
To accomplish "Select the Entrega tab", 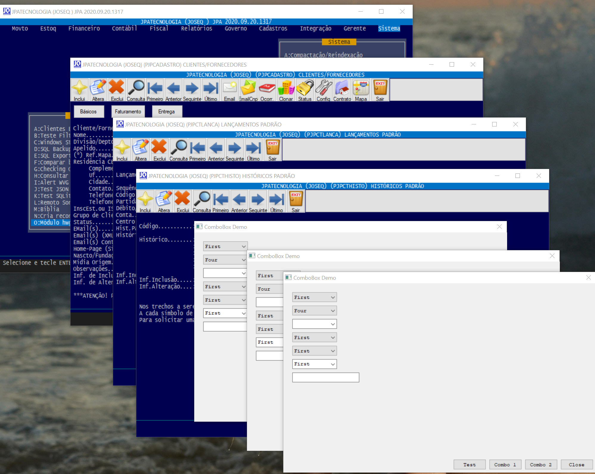I will click(166, 112).
